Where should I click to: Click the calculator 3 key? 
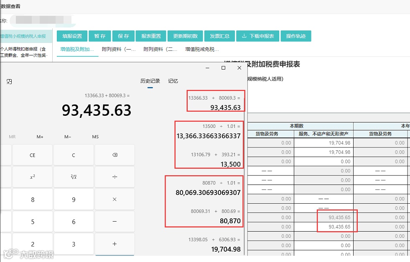click(x=74, y=244)
